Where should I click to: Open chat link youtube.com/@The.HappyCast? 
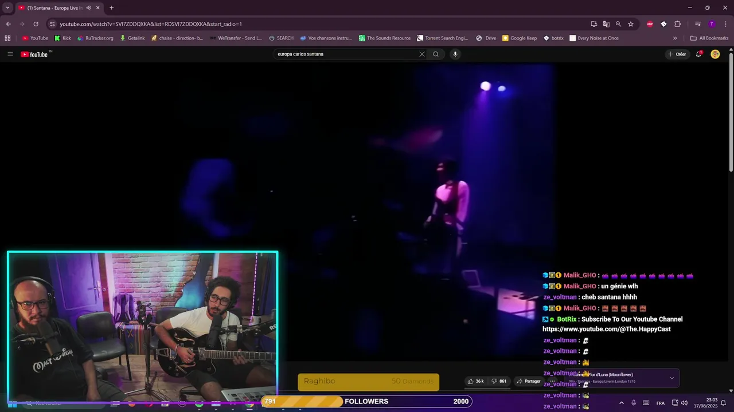[x=606, y=330]
